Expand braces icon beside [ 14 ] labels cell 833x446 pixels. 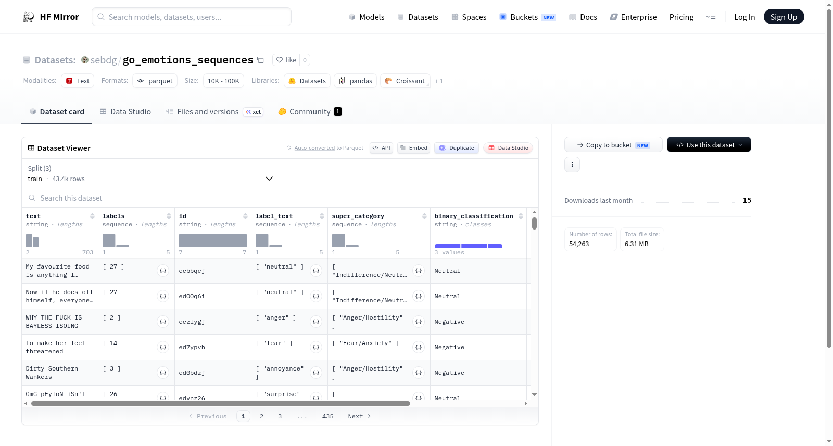coord(163,347)
